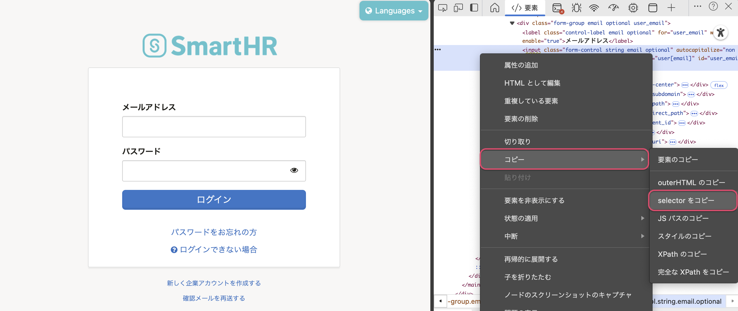Open the DevTools Welcome home icon

(495, 8)
